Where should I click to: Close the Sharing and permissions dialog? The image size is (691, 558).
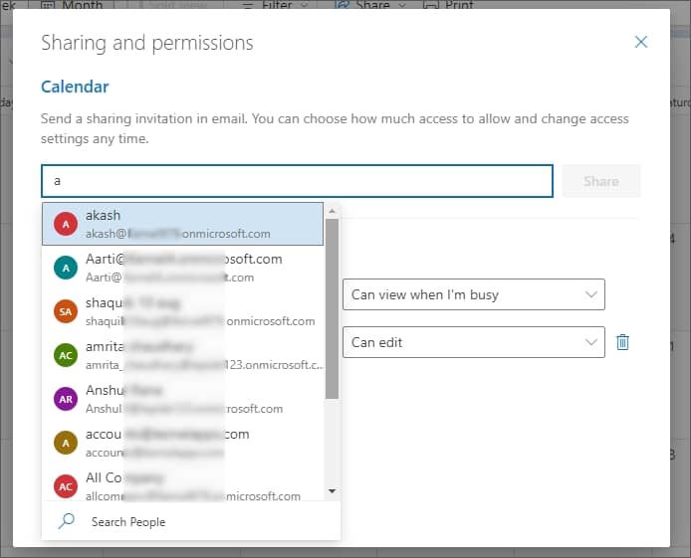(641, 42)
